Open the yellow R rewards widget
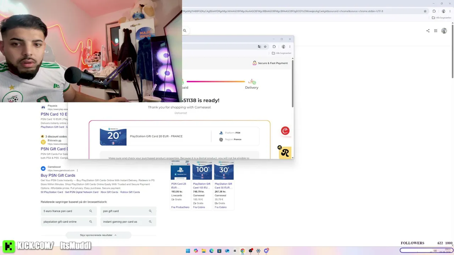 (x=285, y=153)
